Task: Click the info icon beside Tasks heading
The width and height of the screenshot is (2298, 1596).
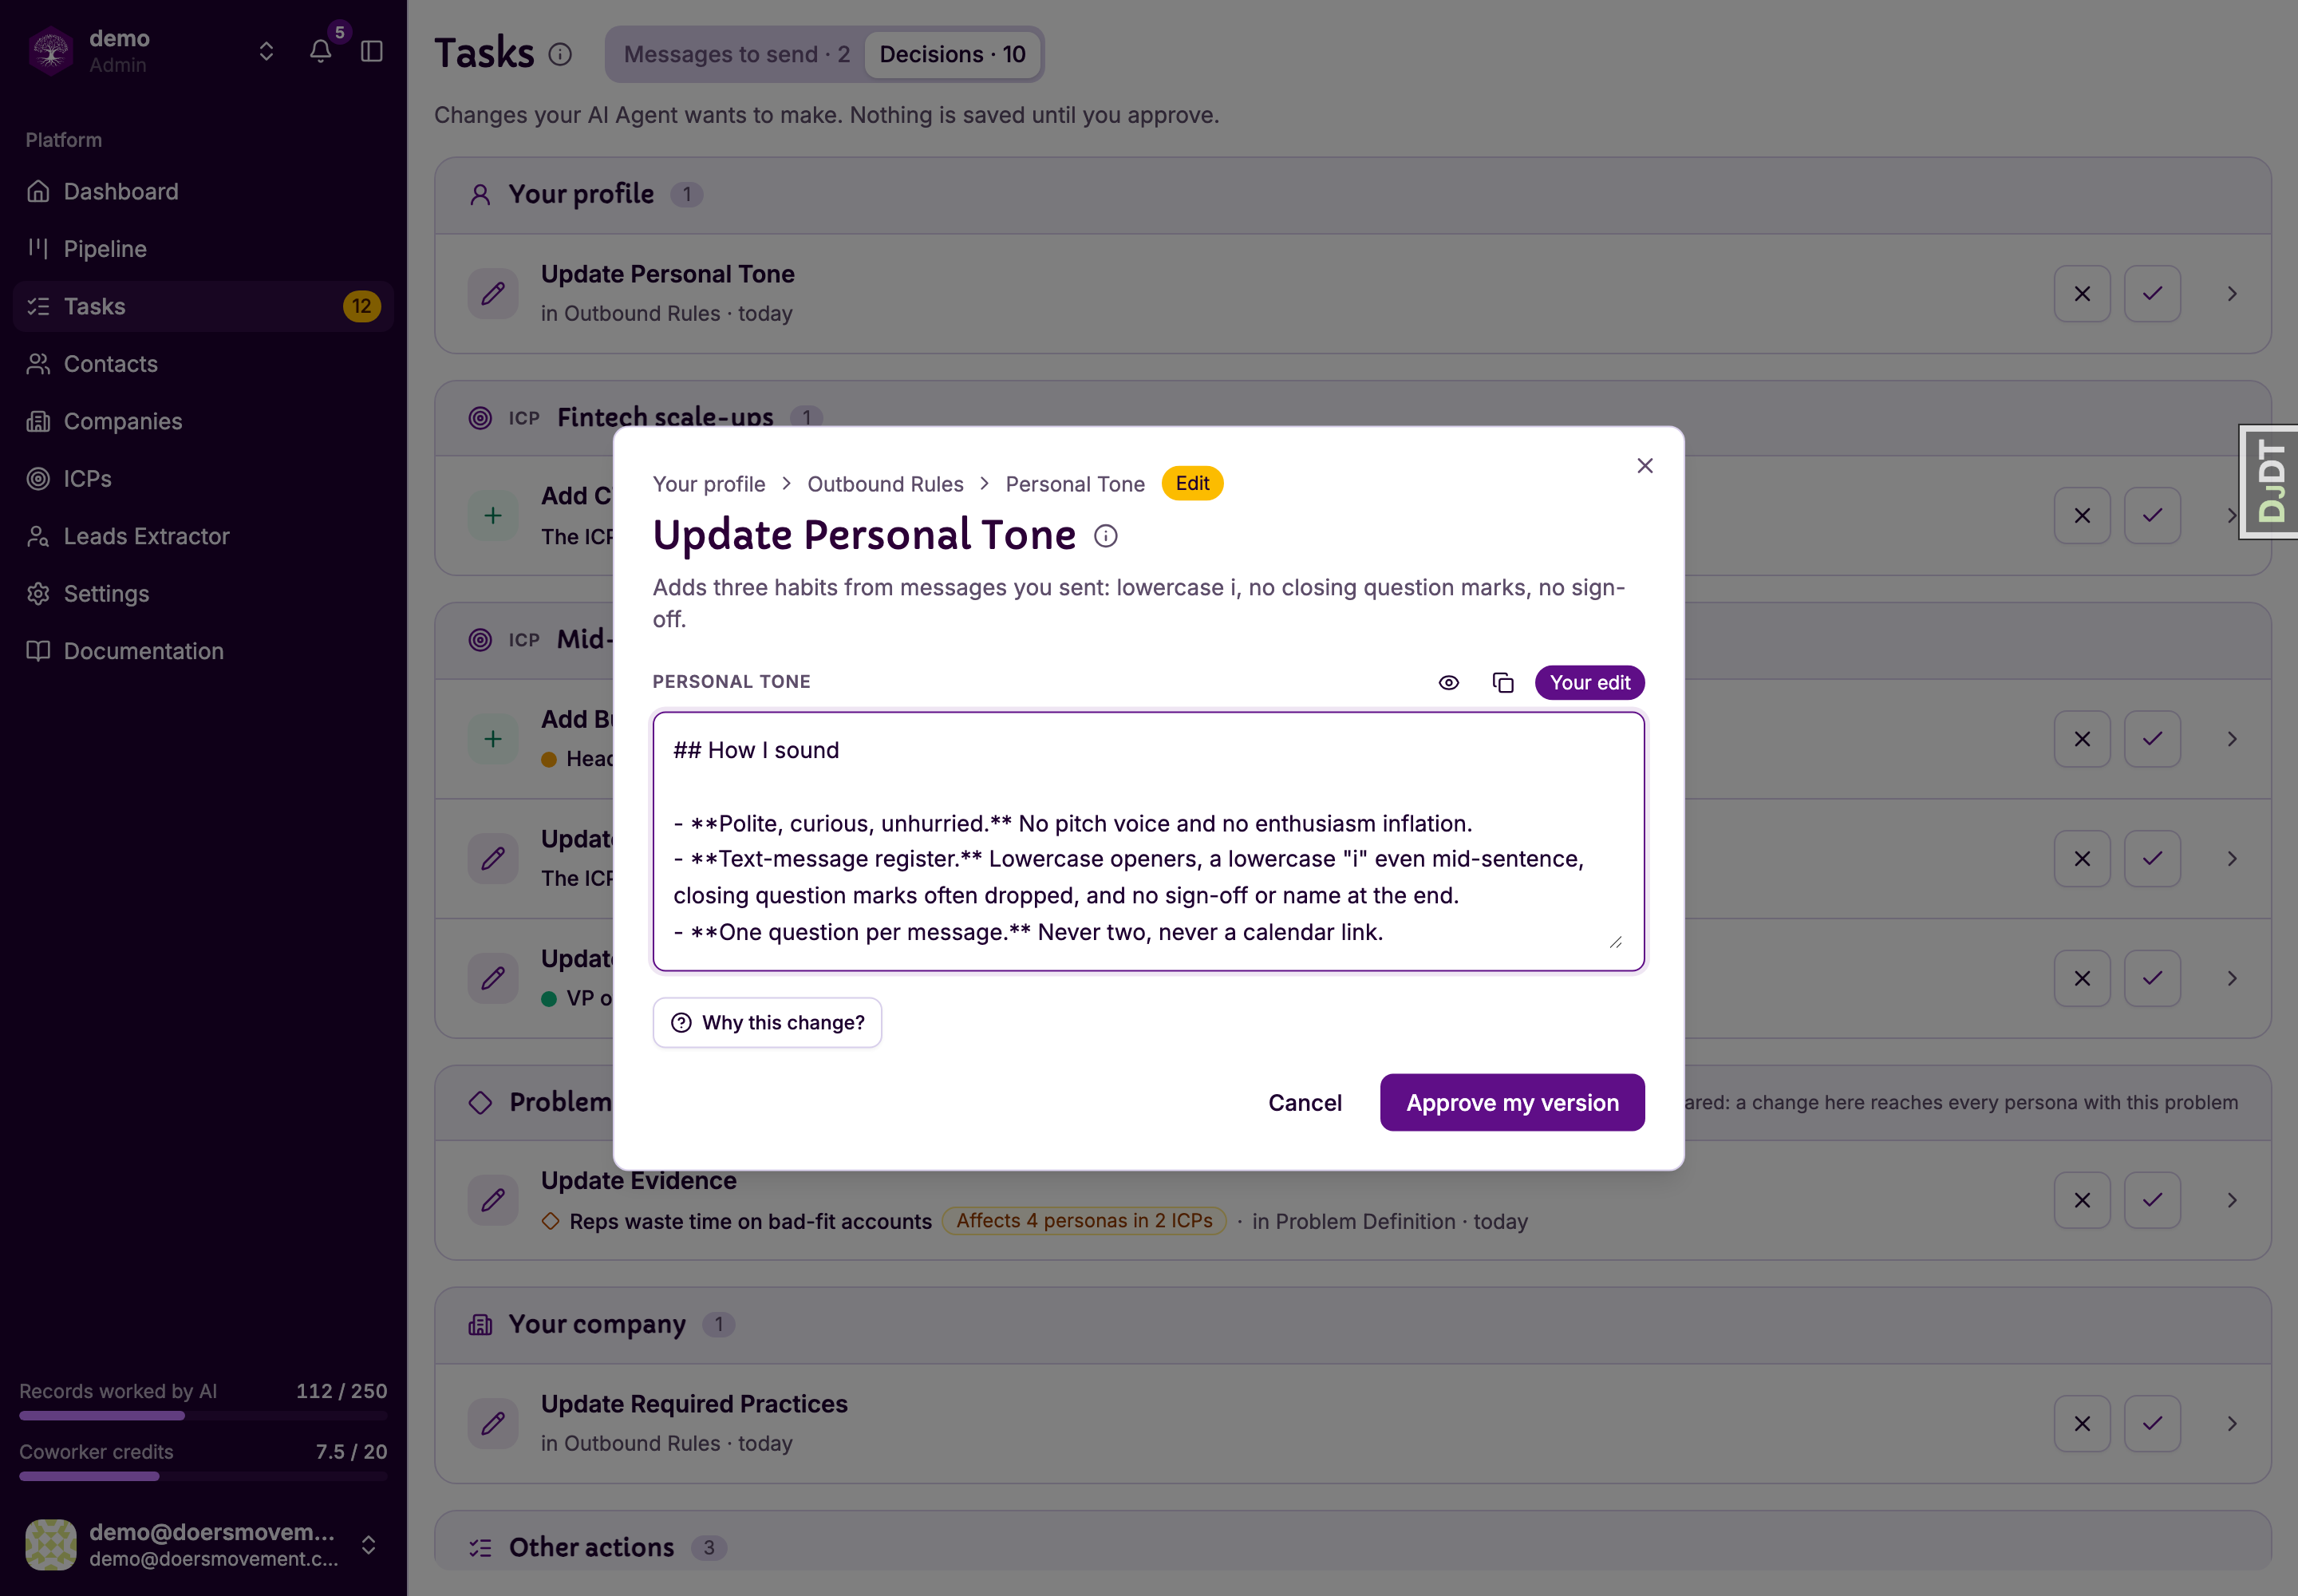Action: 560,54
